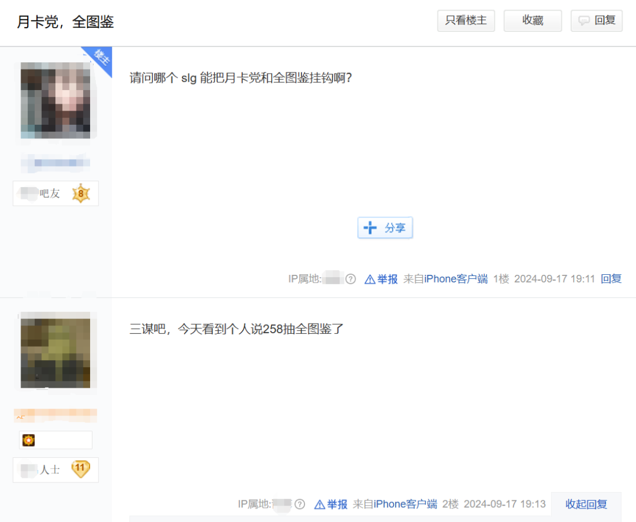Viewport: 636px width, 522px height.
Task: Click the blue plus icon on 分享
Action: pos(370,228)
